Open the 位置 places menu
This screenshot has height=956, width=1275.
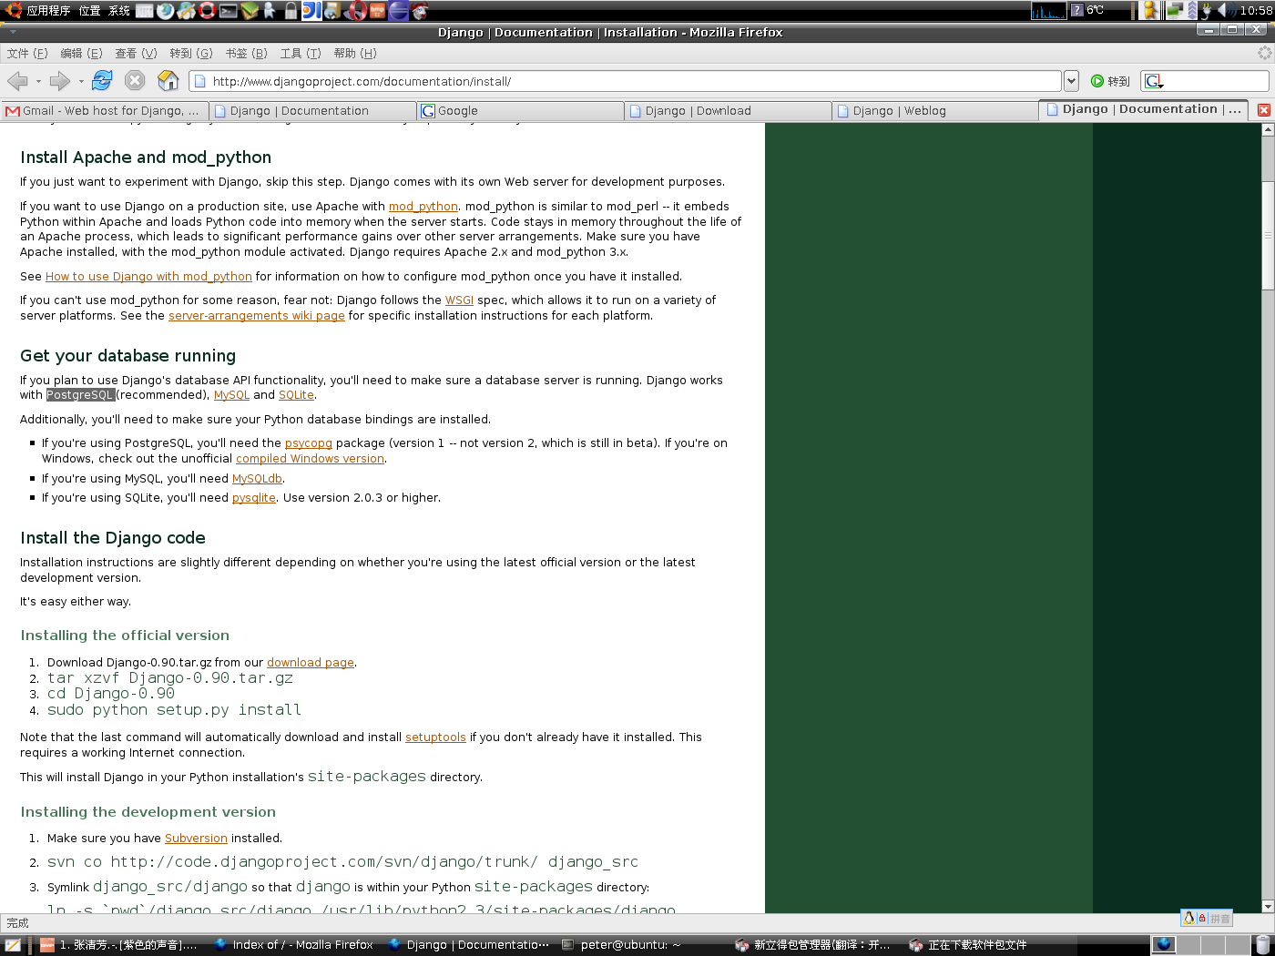pos(90,10)
